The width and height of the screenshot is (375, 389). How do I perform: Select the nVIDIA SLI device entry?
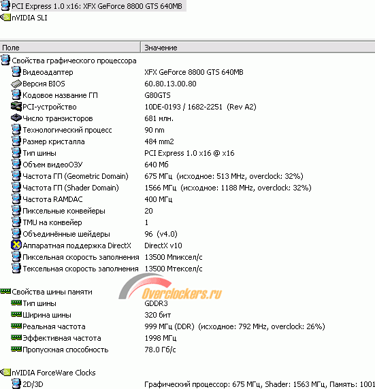[x=29, y=18]
